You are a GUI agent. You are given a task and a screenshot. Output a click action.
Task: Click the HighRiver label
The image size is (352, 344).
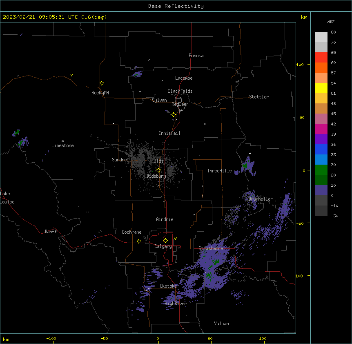[176, 304]
